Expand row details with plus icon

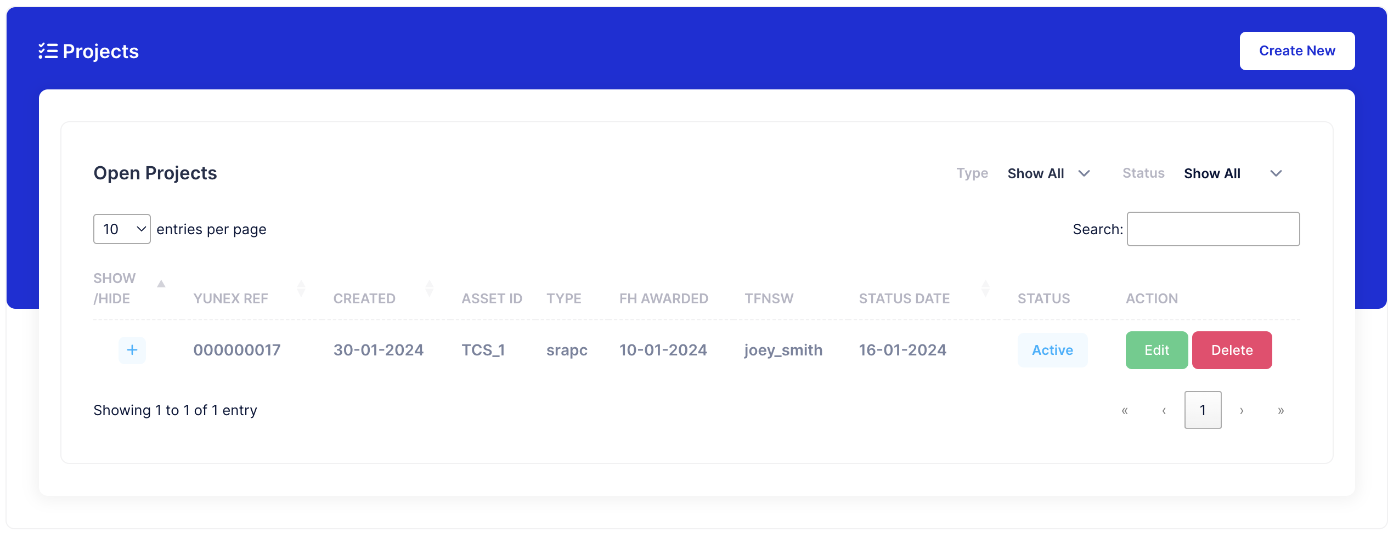[x=132, y=350]
